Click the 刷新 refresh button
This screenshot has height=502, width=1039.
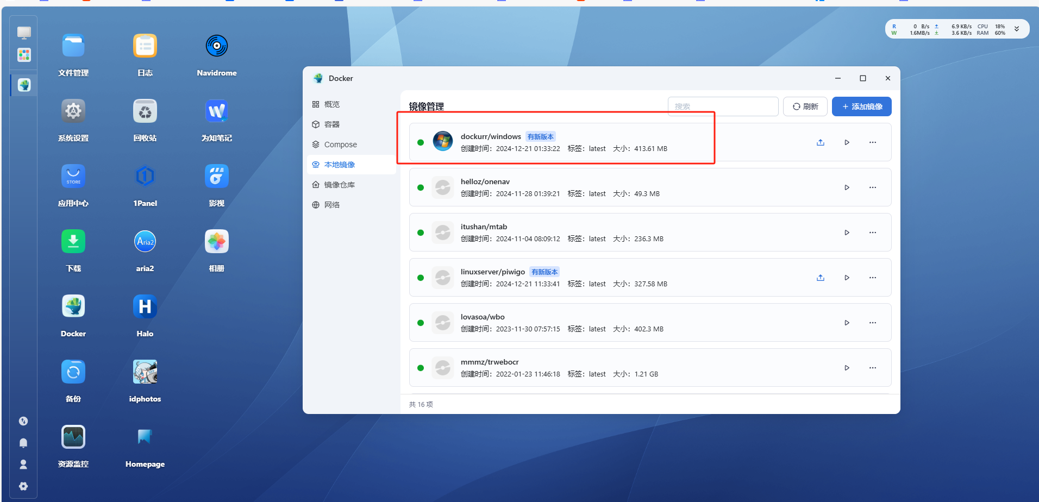(805, 106)
